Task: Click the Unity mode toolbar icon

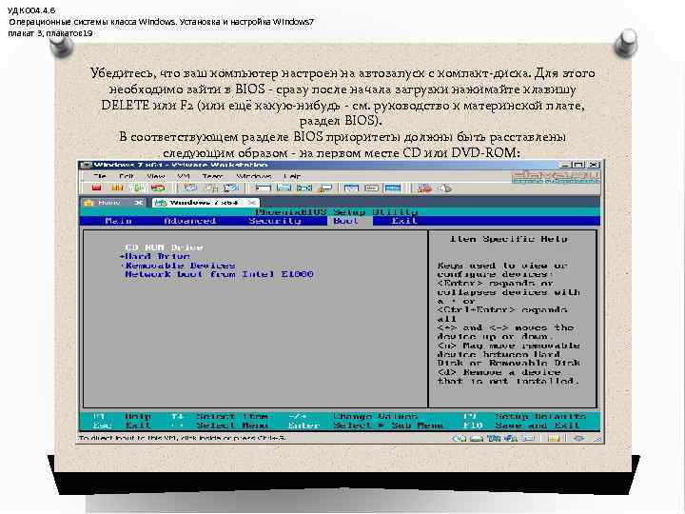Action: pyautogui.click(x=325, y=188)
